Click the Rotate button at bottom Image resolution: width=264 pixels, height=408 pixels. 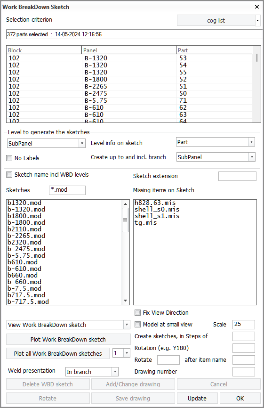(x=48, y=399)
